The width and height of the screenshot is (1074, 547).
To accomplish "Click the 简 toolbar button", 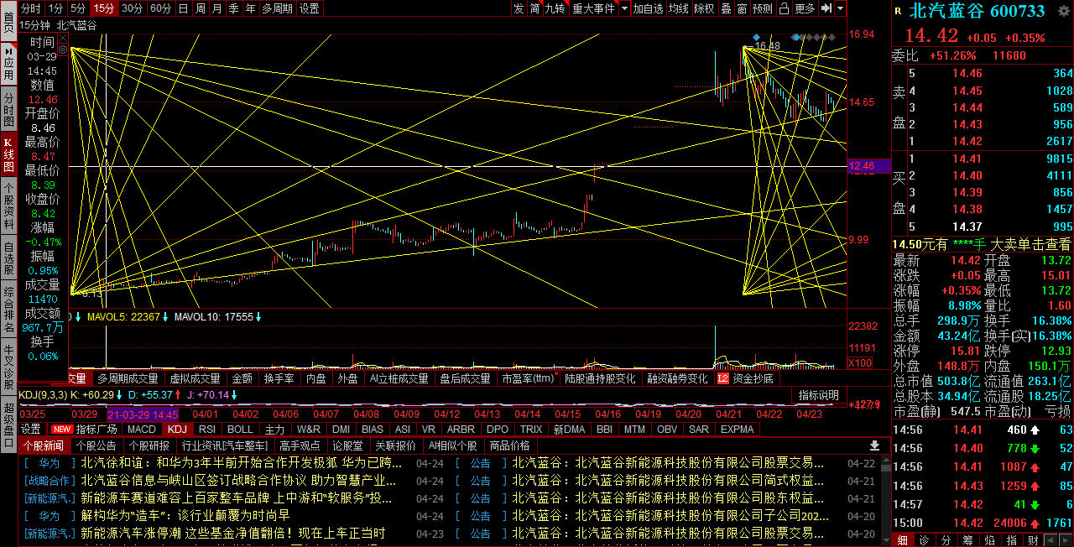I will tap(534, 8).
